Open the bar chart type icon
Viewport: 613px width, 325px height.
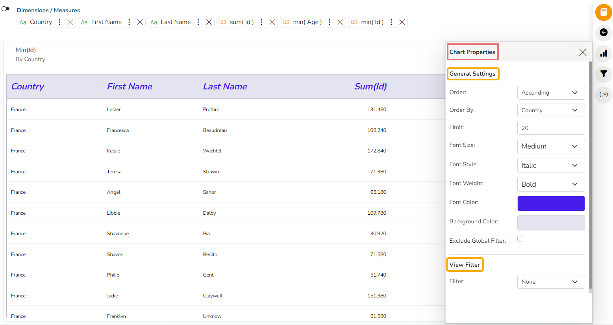coord(603,53)
